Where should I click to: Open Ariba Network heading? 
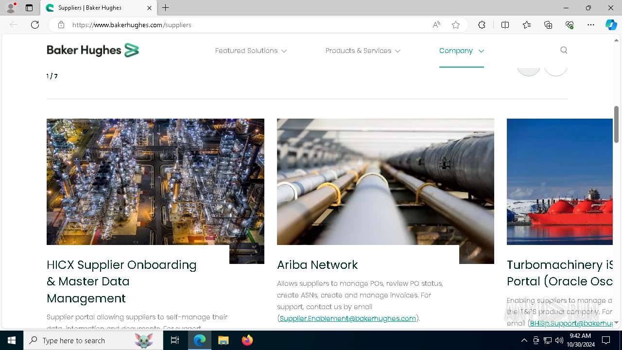tap(317, 265)
